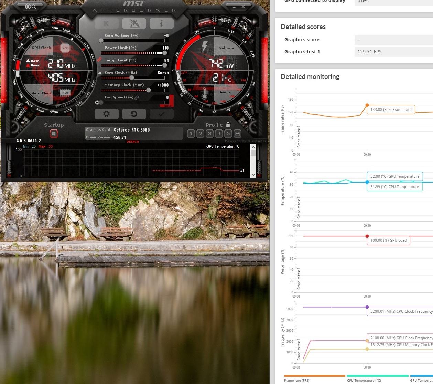Click driver version '456.71' text
Screen dimensions: 433x384
[x=120, y=137]
